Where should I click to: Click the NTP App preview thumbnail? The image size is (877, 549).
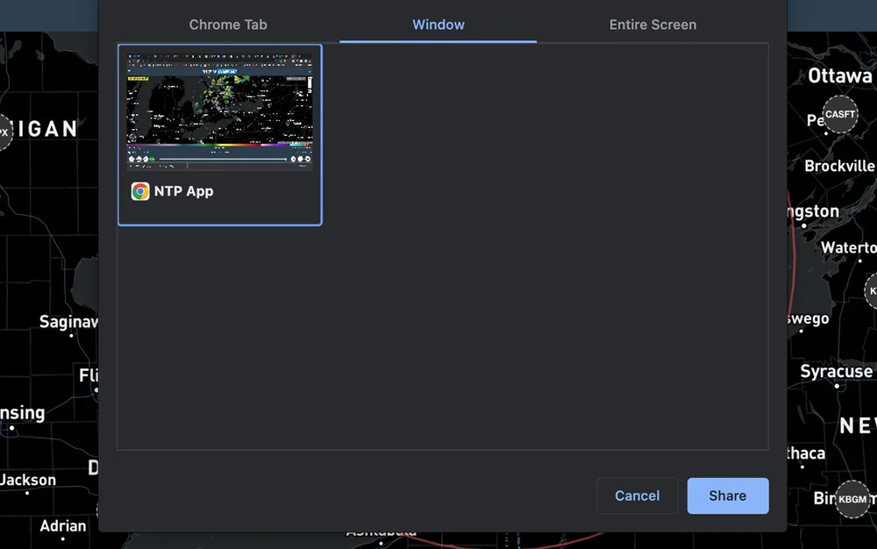tap(219, 109)
